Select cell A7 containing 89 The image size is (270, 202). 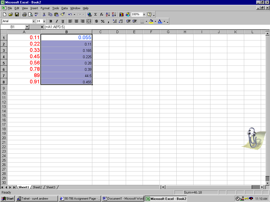pyautogui.click(x=24, y=75)
